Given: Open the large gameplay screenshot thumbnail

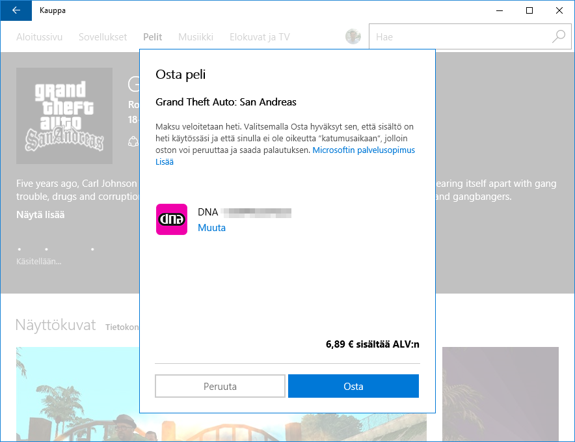Looking at the screenshot, I should (78, 397).
